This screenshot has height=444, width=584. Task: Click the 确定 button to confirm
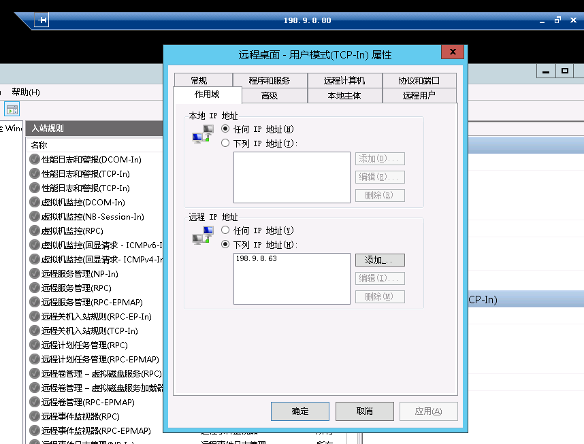299,411
